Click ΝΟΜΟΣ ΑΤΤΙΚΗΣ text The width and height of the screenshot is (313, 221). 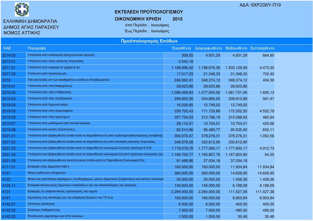point(22,33)
